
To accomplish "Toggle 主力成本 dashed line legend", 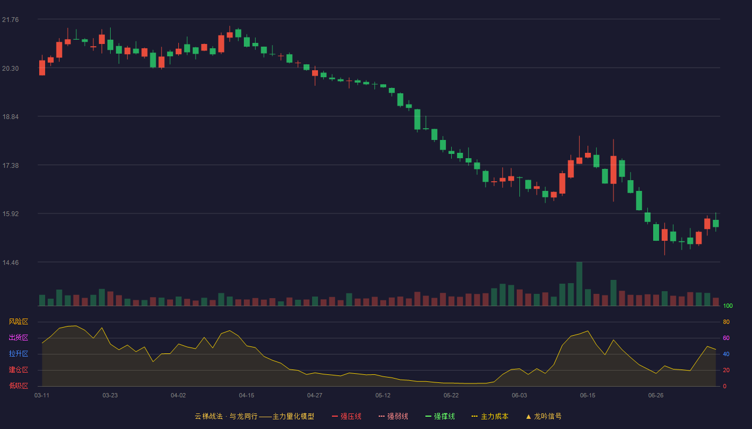I will [x=490, y=416].
